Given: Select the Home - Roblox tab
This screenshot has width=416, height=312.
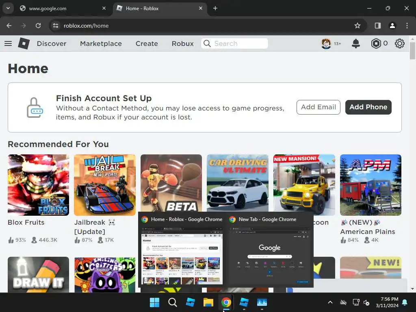Looking at the screenshot, I should click(x=160, y=8).
